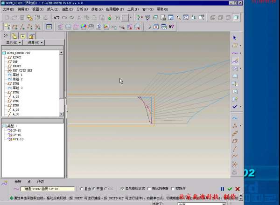Select the 平面 radio button
280x205 pixels.
click(x=93, y=189)
